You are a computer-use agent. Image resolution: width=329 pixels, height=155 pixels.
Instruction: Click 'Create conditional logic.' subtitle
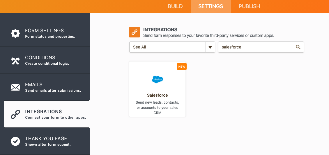click(x=47, y=63)
